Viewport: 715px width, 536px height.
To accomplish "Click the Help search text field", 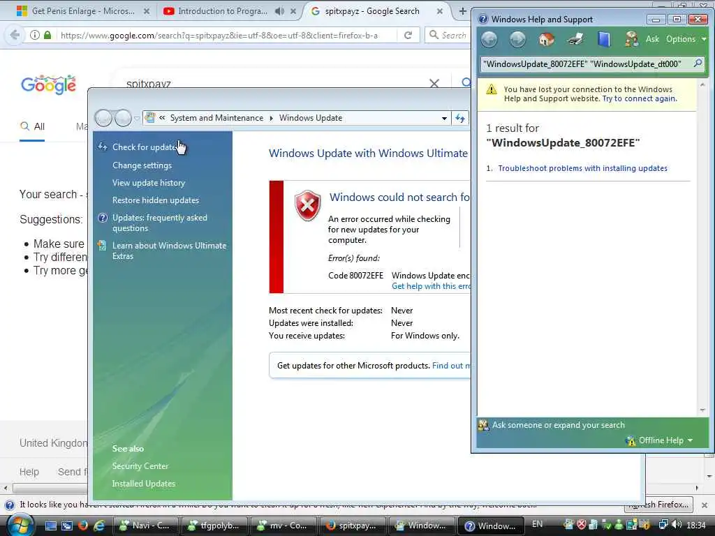I will 586,64.
